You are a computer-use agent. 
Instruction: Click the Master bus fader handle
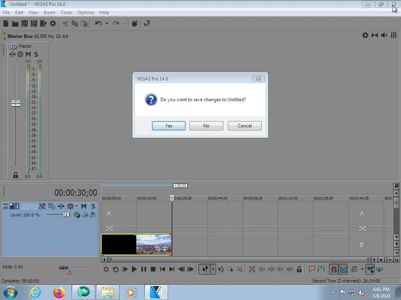click(x=16, y=103)
